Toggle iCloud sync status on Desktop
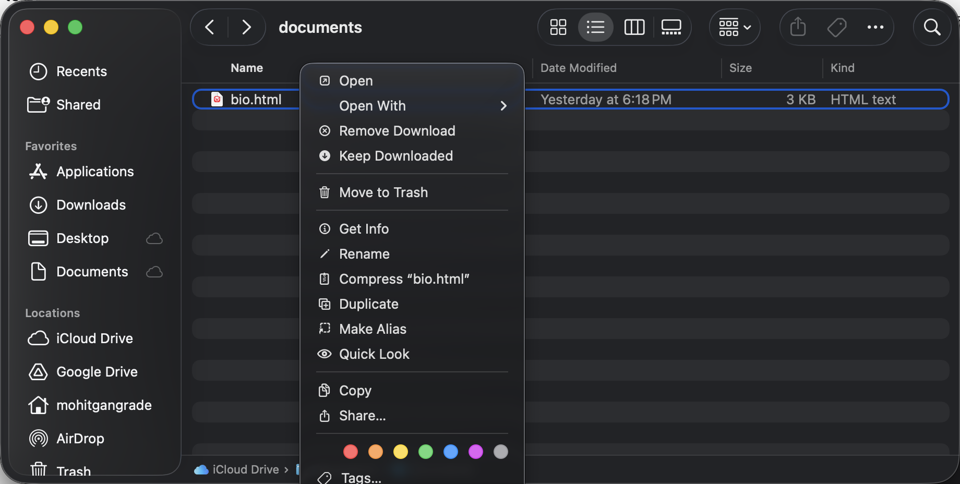This screenshot has height=484, width=960. pos(154,238)
